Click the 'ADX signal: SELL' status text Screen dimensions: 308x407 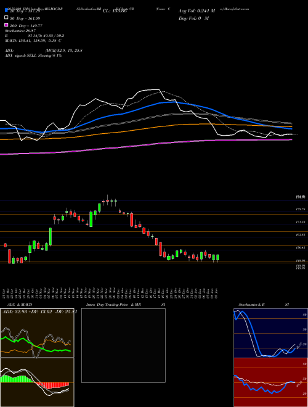pos(33,55)
